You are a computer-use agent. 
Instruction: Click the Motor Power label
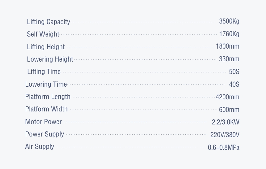(x=43, y=122)
